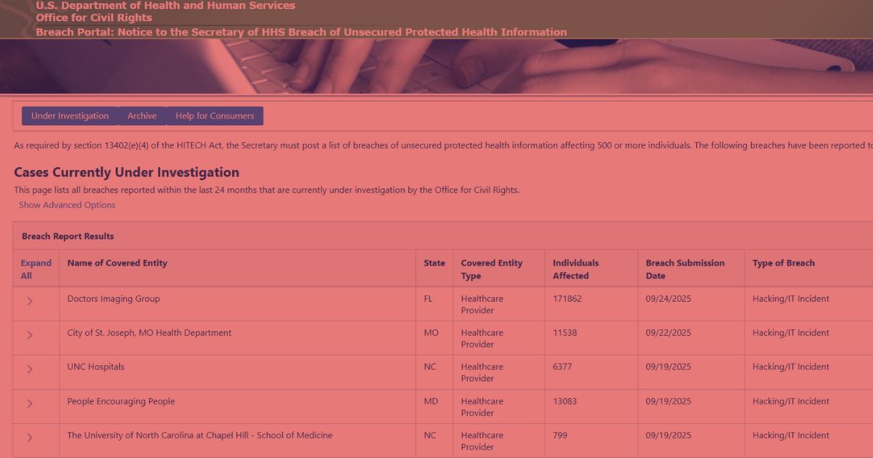Click submission date 09/22/2025
The image size is (873, 458).
coord(669,333)
